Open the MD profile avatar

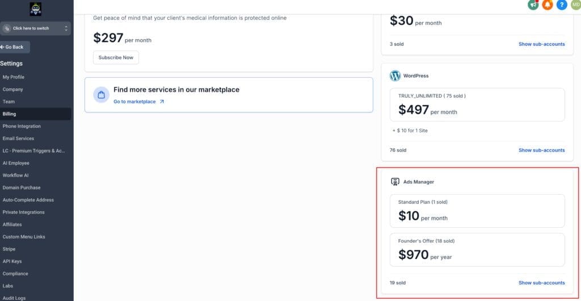(575, 5)
